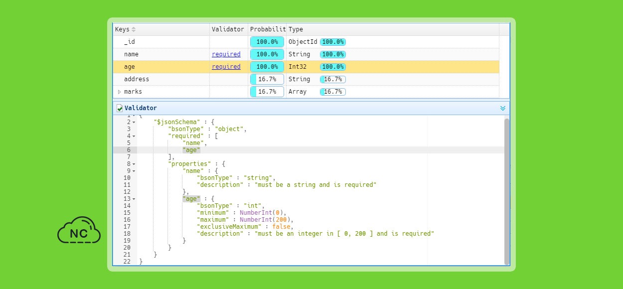Viewport: 623px width, 289px height.
Task: Click the marks probability bar 16.7%
Action: tap(267, 92)
